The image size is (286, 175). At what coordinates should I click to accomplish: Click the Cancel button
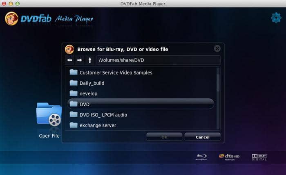tap(203, 137)
